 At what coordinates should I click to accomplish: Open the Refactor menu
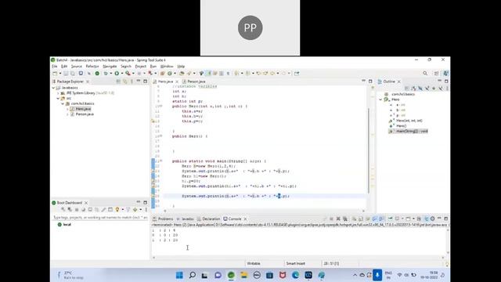coord(92,66)
